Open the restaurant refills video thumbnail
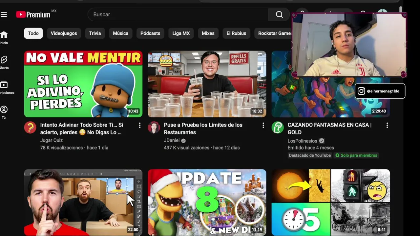 pyautogui.click(x=207, y=84)
